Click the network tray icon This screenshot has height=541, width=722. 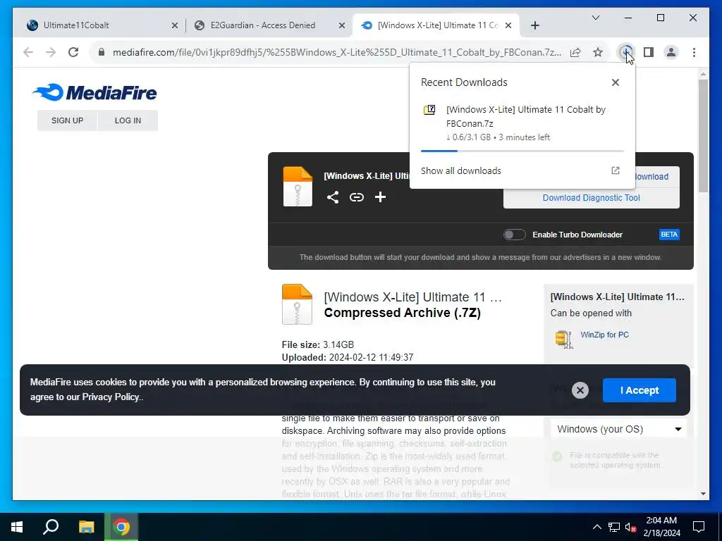pos(614,527)
